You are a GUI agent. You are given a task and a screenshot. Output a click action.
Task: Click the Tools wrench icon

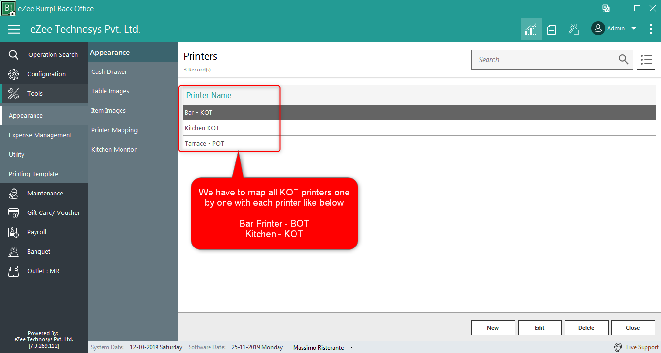[14, 94]
